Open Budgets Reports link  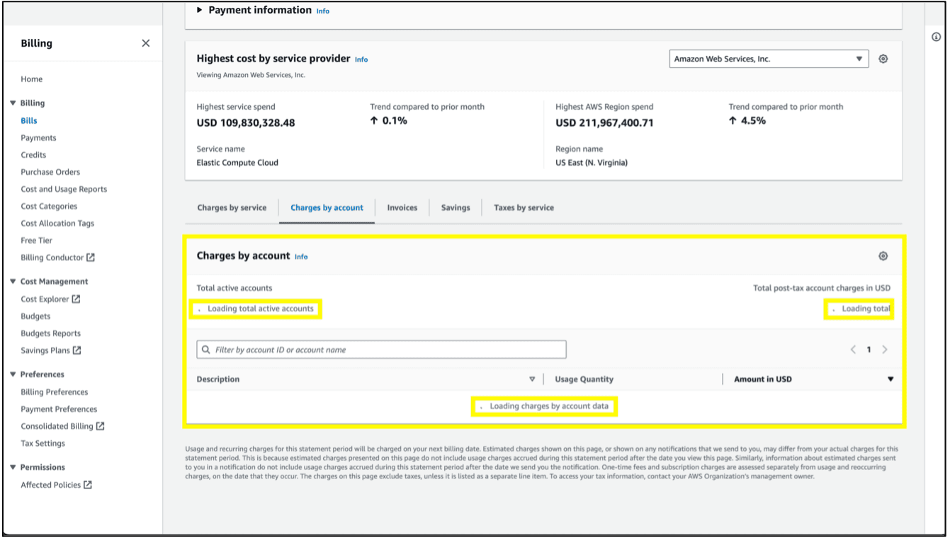(50, 333)
